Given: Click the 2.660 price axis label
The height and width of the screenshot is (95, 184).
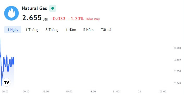Looking at the screenshot, I should (177, 48).
